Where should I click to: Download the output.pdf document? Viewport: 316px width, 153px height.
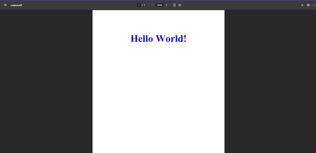click(x=302, y=5)
